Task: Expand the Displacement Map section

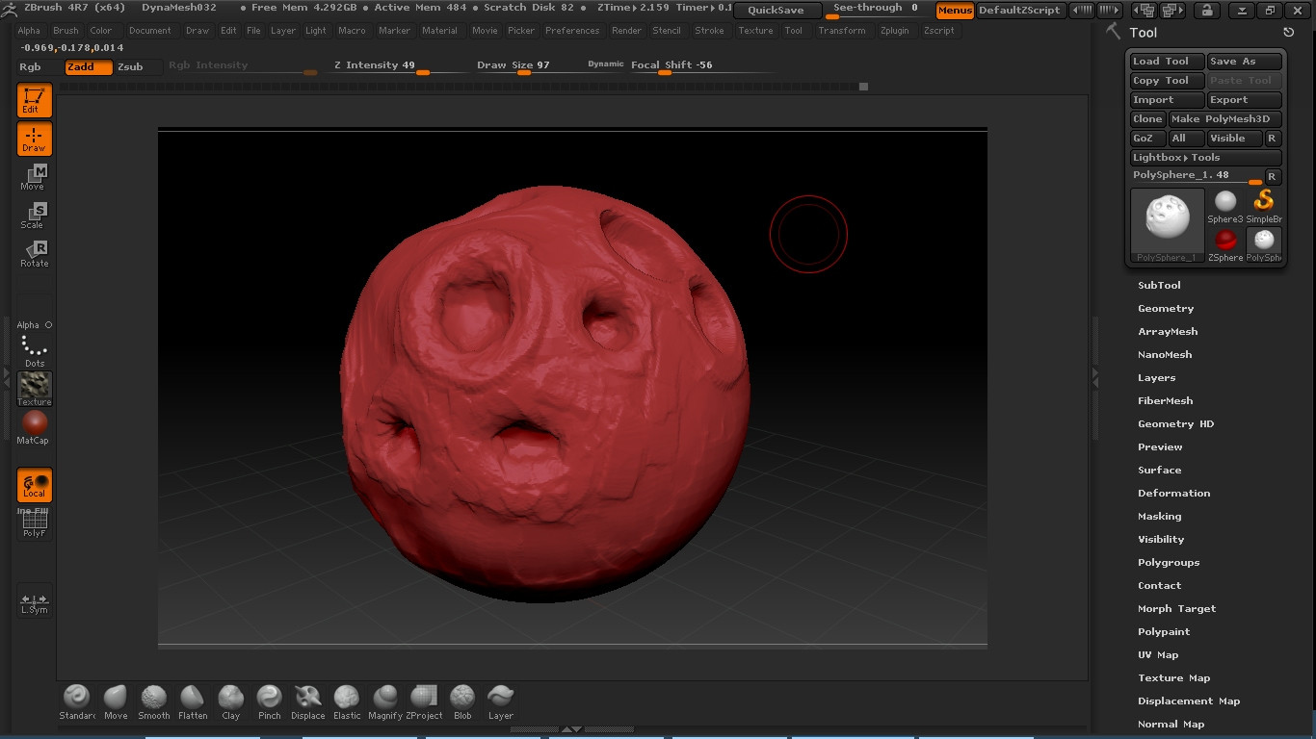Action: [x=1189, y=701]
